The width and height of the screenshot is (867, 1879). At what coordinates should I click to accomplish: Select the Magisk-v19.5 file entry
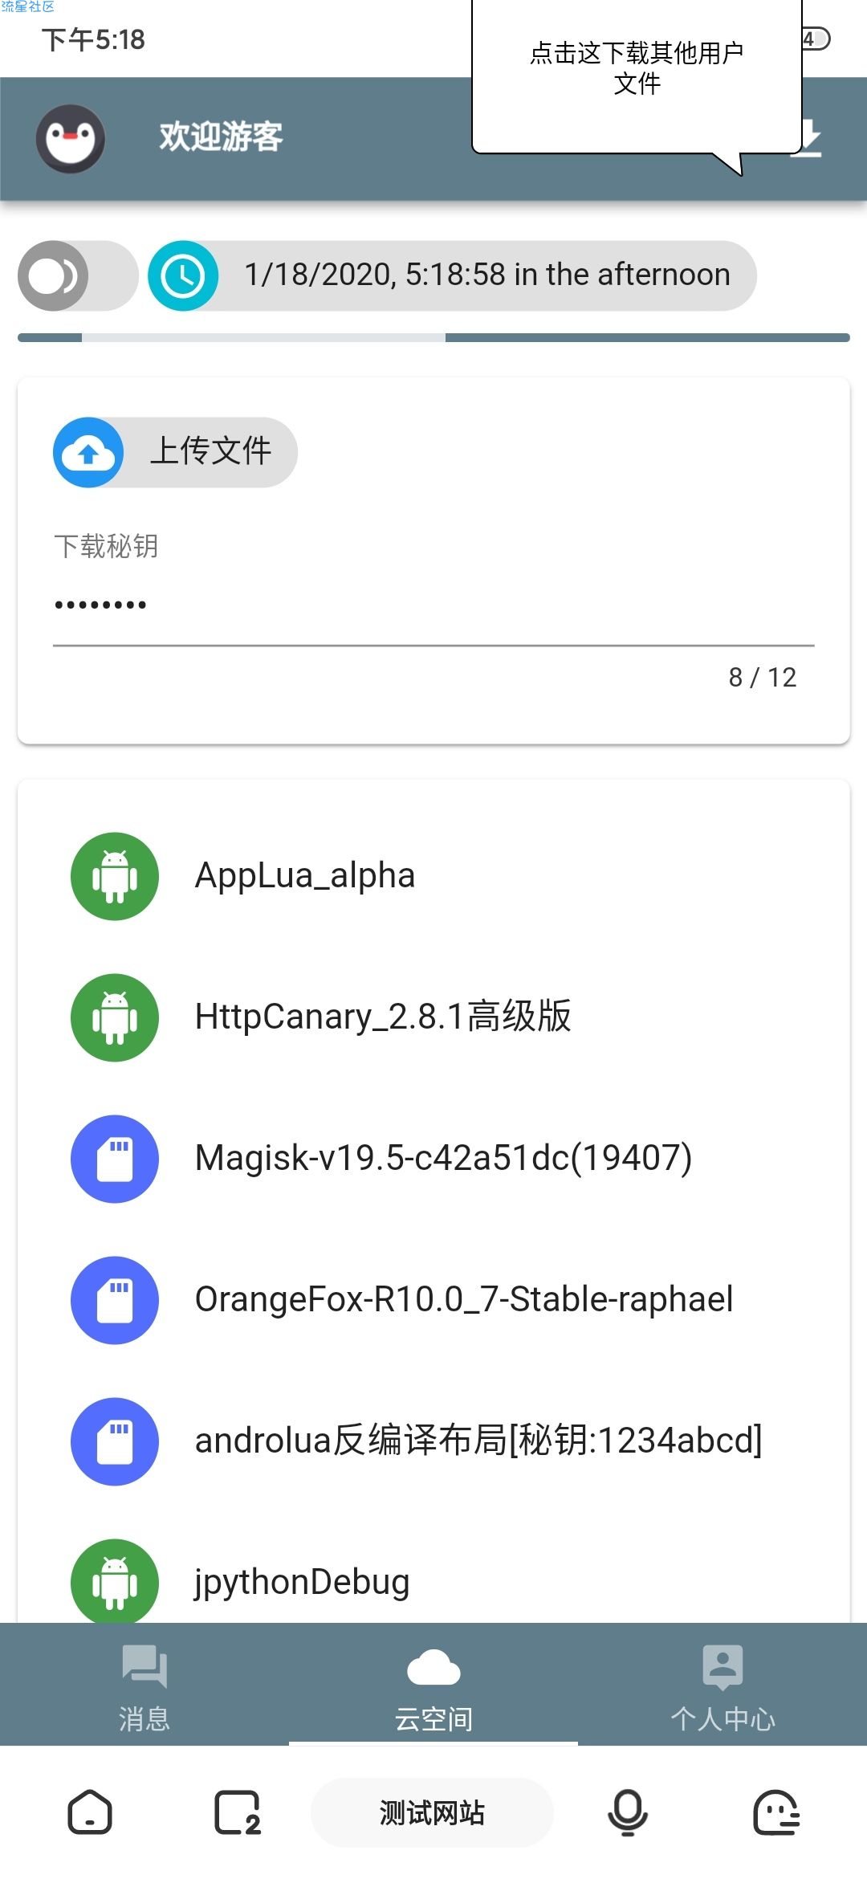point(433,1159)
